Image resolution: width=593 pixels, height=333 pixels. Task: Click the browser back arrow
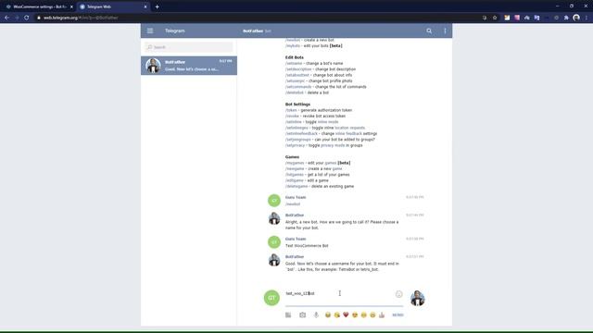click(6, 18)
